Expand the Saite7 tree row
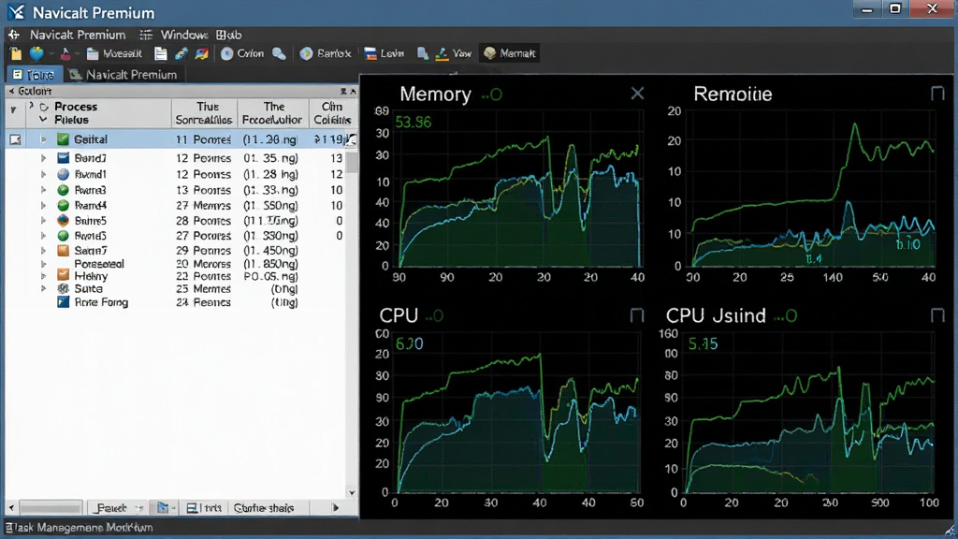 click(x=43, y=250)
